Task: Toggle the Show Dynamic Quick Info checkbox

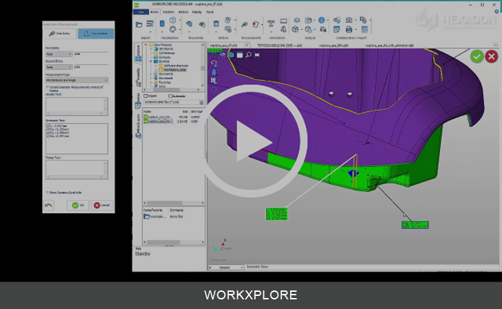Action: click(47, 192)
